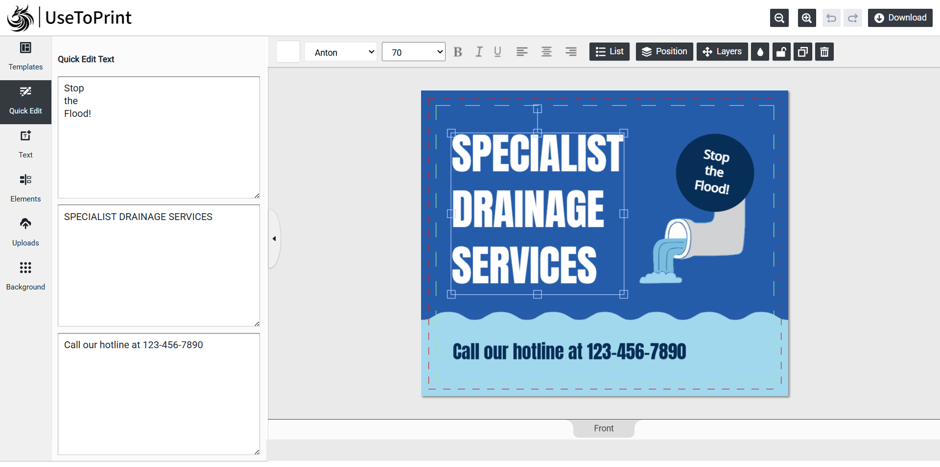Toggle bold text formatting

click(x=458, y=52)
